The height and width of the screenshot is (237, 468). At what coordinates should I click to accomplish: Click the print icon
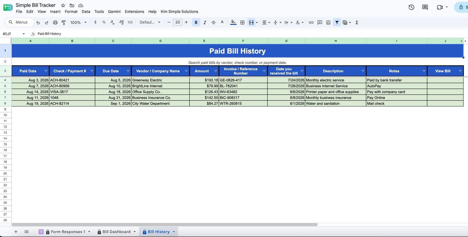coord(55,22)
